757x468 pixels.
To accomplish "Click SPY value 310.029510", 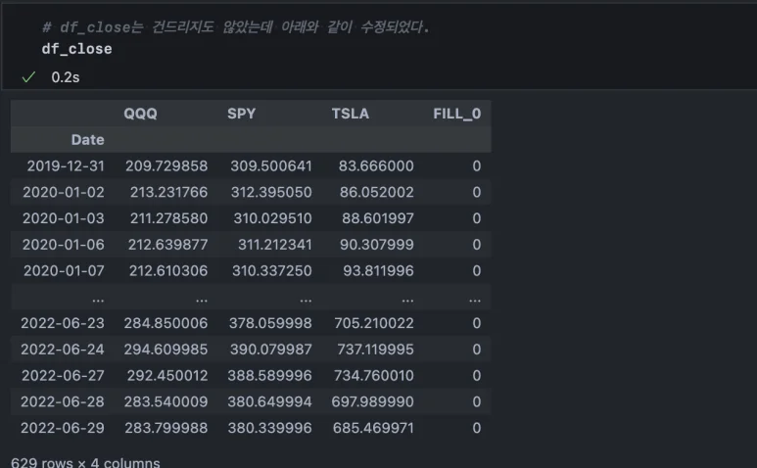I will (270, 218).
